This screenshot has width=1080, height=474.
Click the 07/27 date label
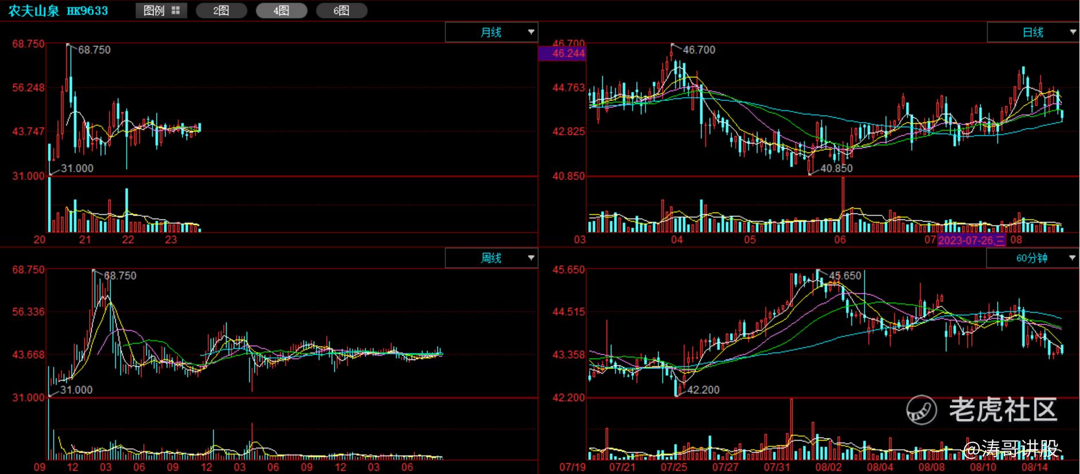click(x=725, y=467)
